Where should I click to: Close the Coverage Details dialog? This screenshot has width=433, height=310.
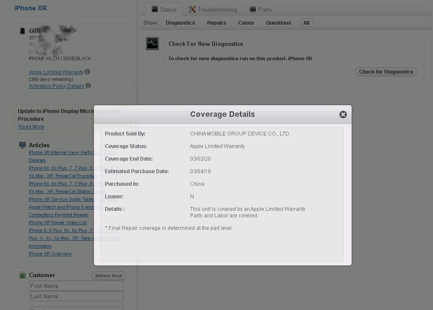click(x=343, y=115)
